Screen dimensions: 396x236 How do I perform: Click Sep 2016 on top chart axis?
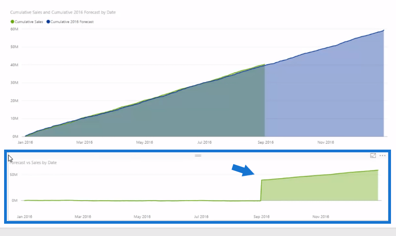[265, 142]
